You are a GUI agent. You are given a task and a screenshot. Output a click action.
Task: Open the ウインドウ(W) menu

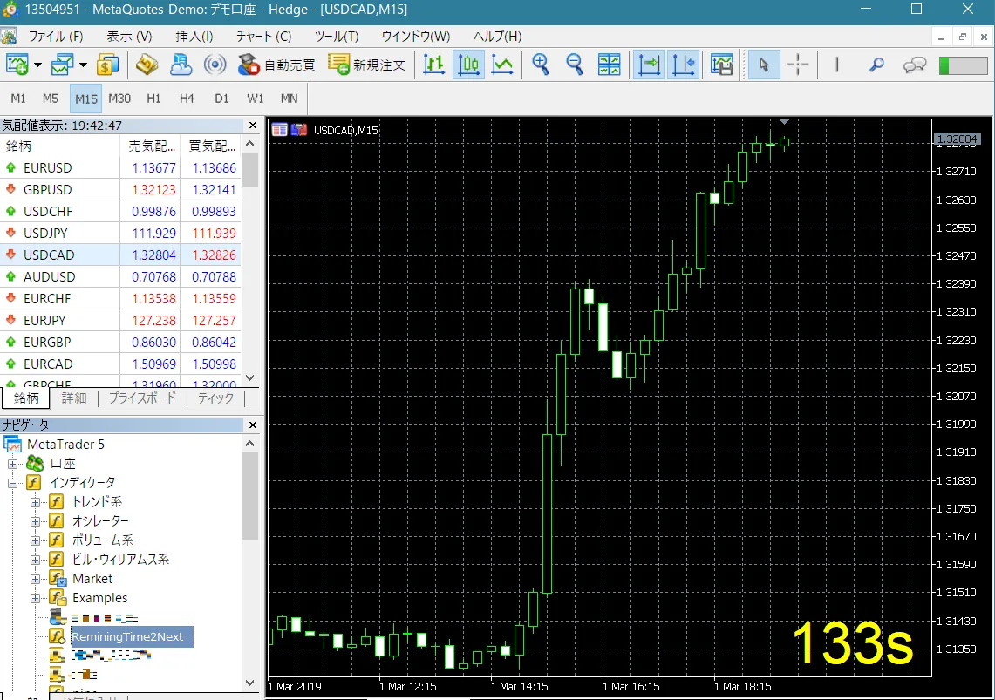point(416,36)
